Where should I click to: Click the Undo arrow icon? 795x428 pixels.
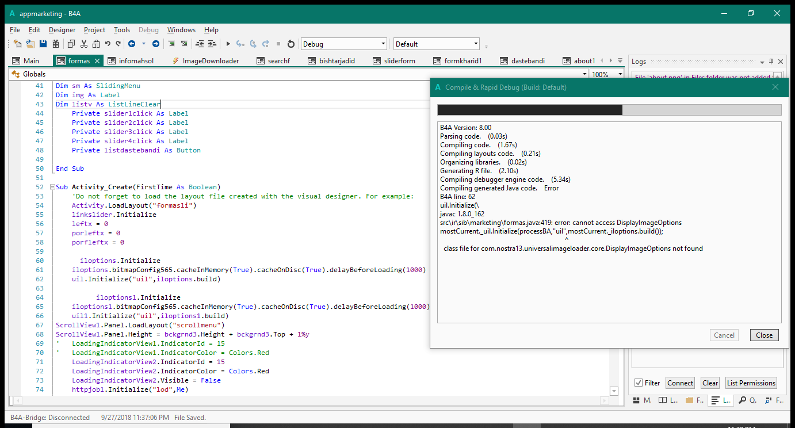[108, 44]
